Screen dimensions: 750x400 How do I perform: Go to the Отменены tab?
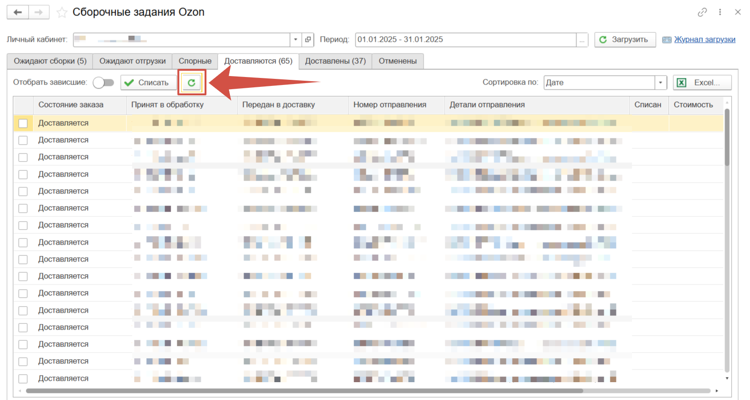398,61
